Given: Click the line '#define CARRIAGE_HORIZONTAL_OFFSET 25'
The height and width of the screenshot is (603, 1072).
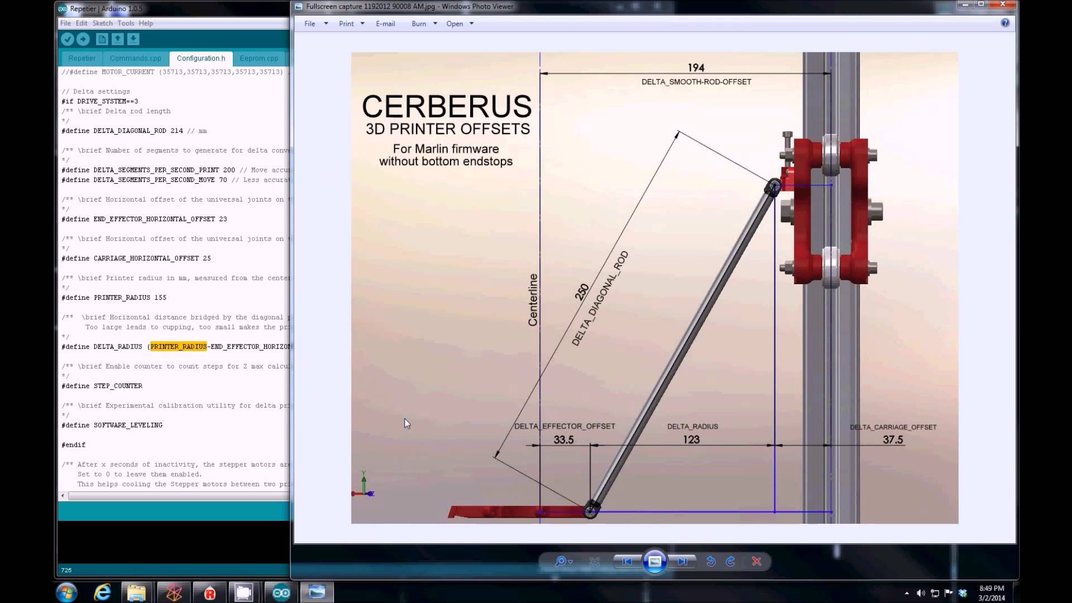Looking at the screenshot, I should point(136,258).
